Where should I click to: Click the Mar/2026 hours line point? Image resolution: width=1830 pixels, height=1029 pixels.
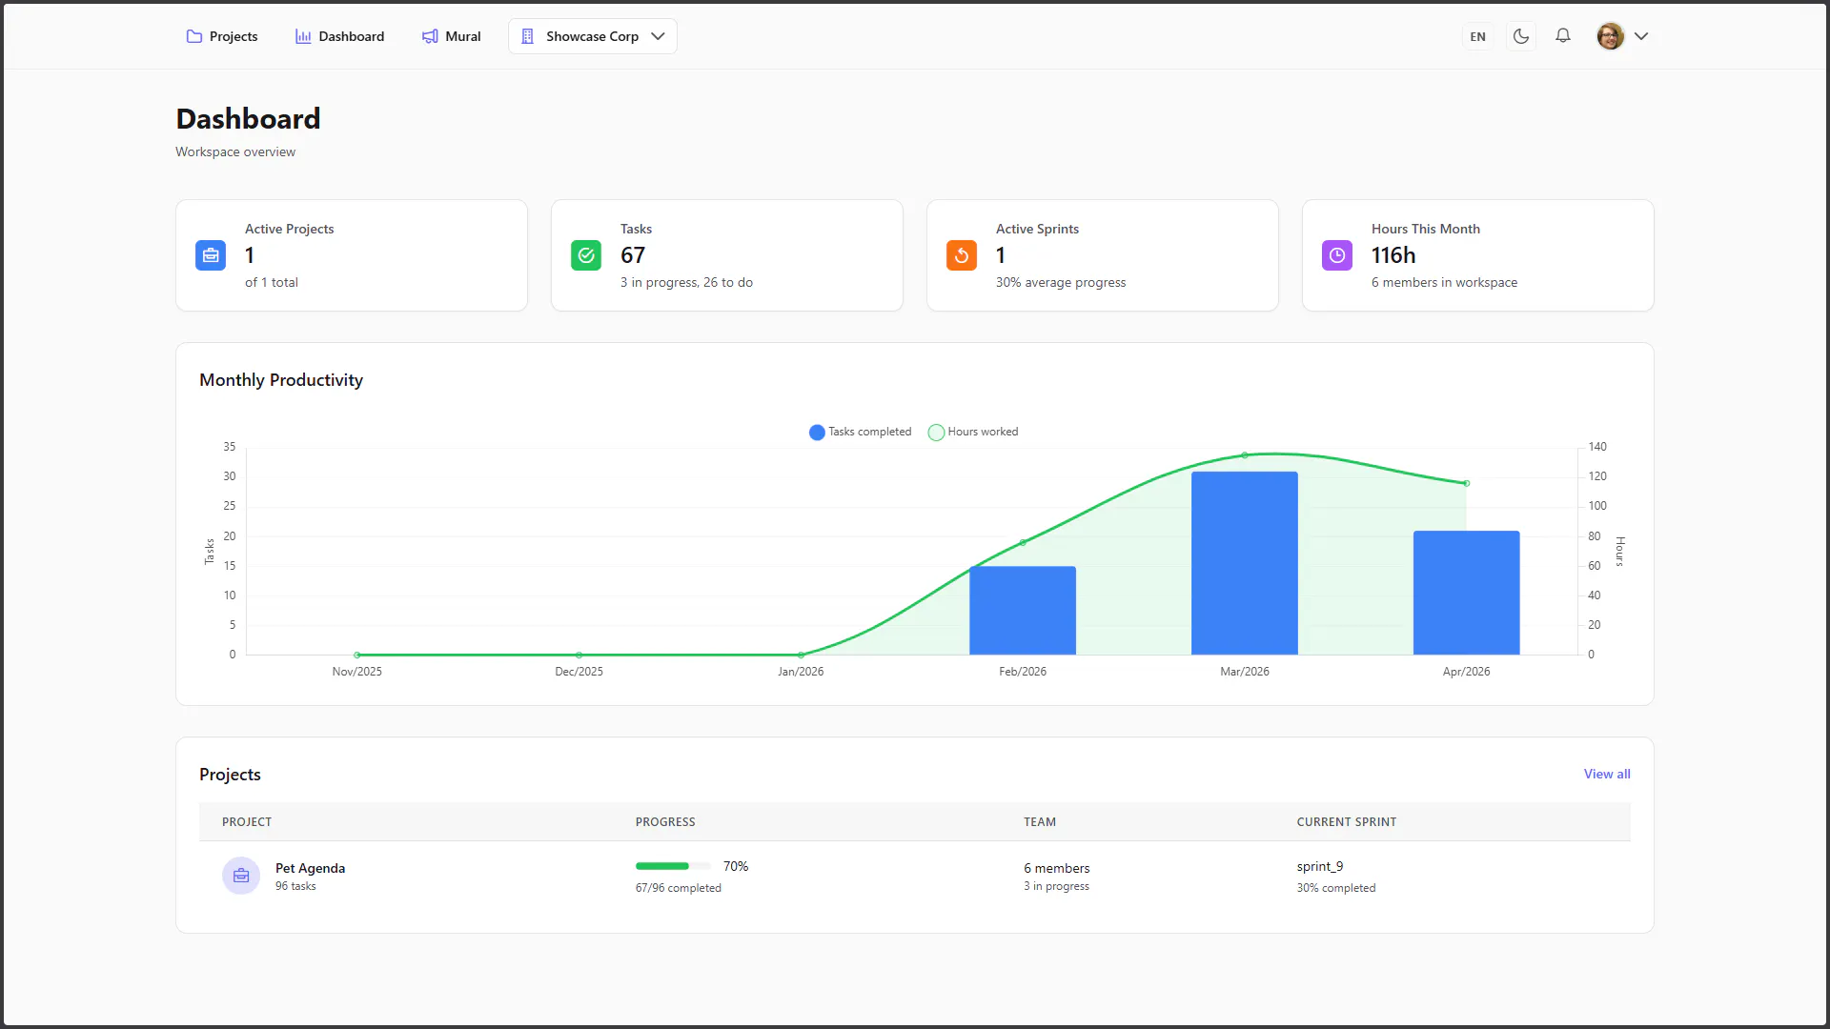pyautogui.click(x=1245, y=455)
